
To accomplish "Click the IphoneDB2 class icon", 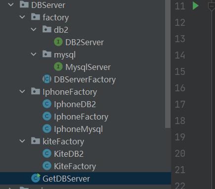I will pos(47,104).
